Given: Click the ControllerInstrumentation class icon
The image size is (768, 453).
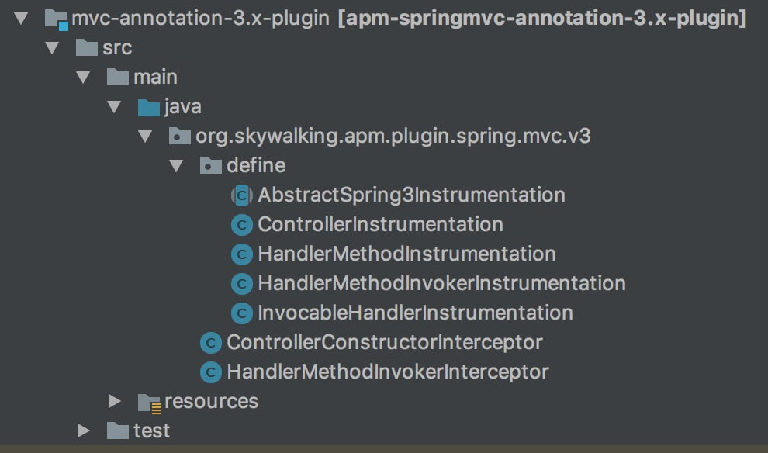Looking at the screenshot, I should 242,225.
